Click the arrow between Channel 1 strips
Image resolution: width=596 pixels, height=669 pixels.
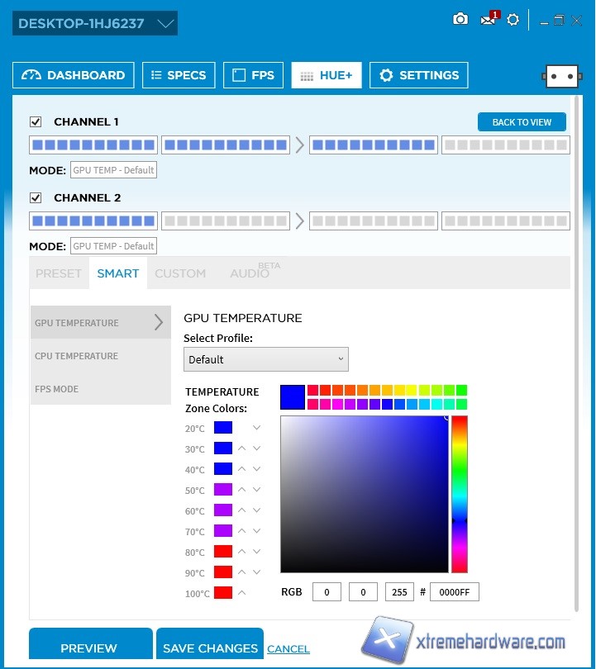coord(299,145)
